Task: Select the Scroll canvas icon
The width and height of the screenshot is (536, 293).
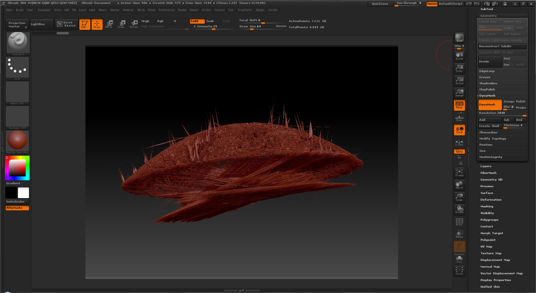Action: coord(459,56)
